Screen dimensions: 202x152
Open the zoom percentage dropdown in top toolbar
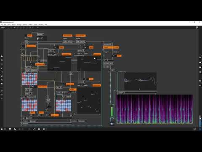pyautogui.click(x=3, y=27)
